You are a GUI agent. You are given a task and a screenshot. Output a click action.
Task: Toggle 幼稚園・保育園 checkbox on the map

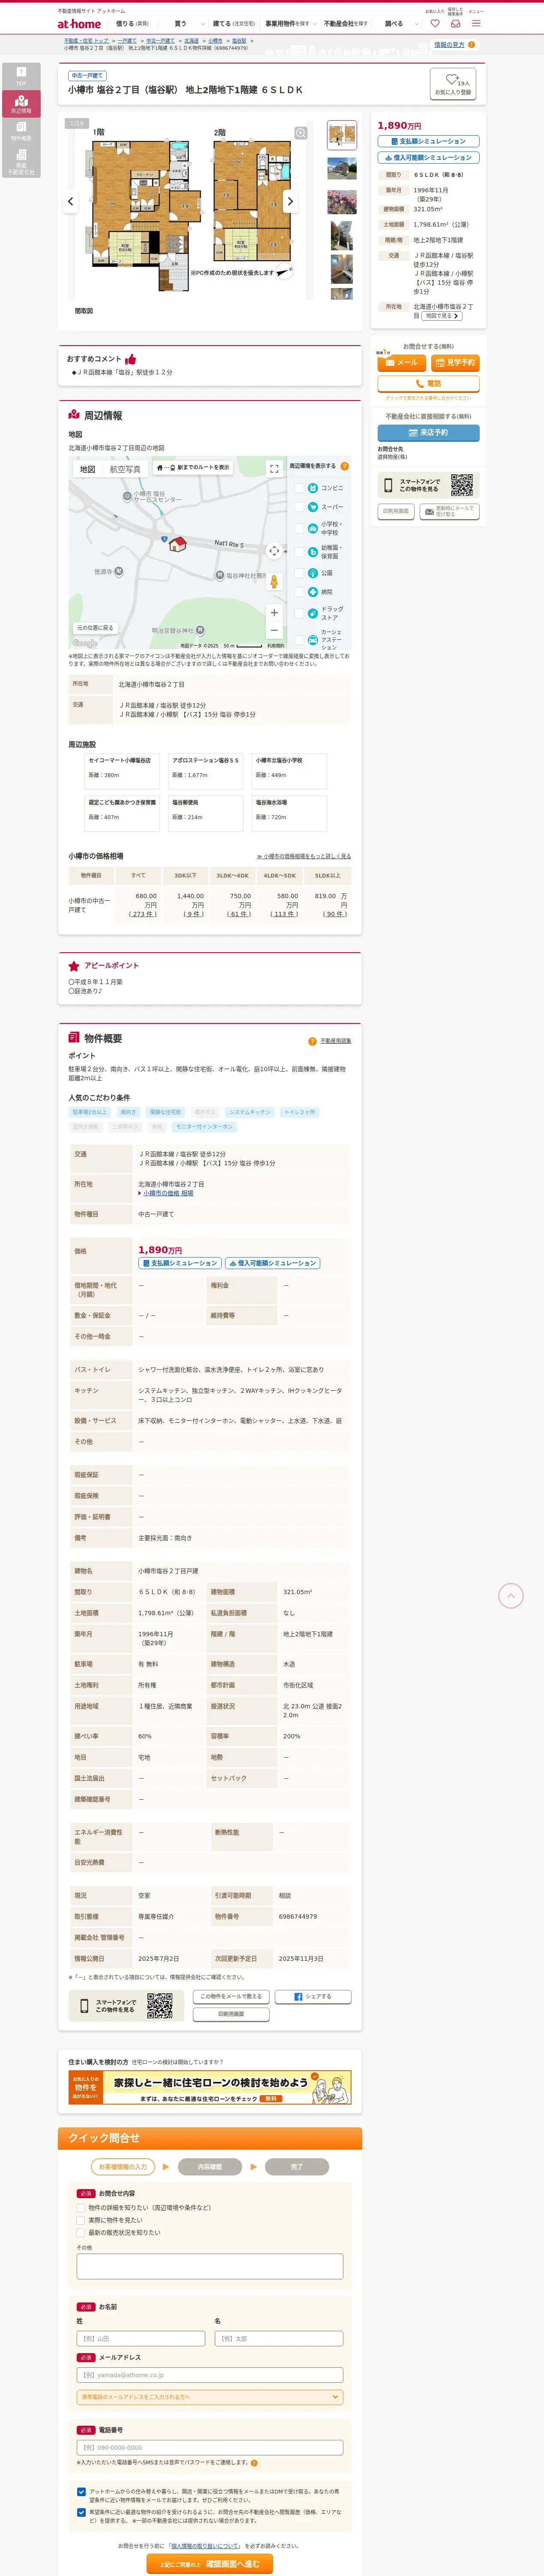pos(300,552)
